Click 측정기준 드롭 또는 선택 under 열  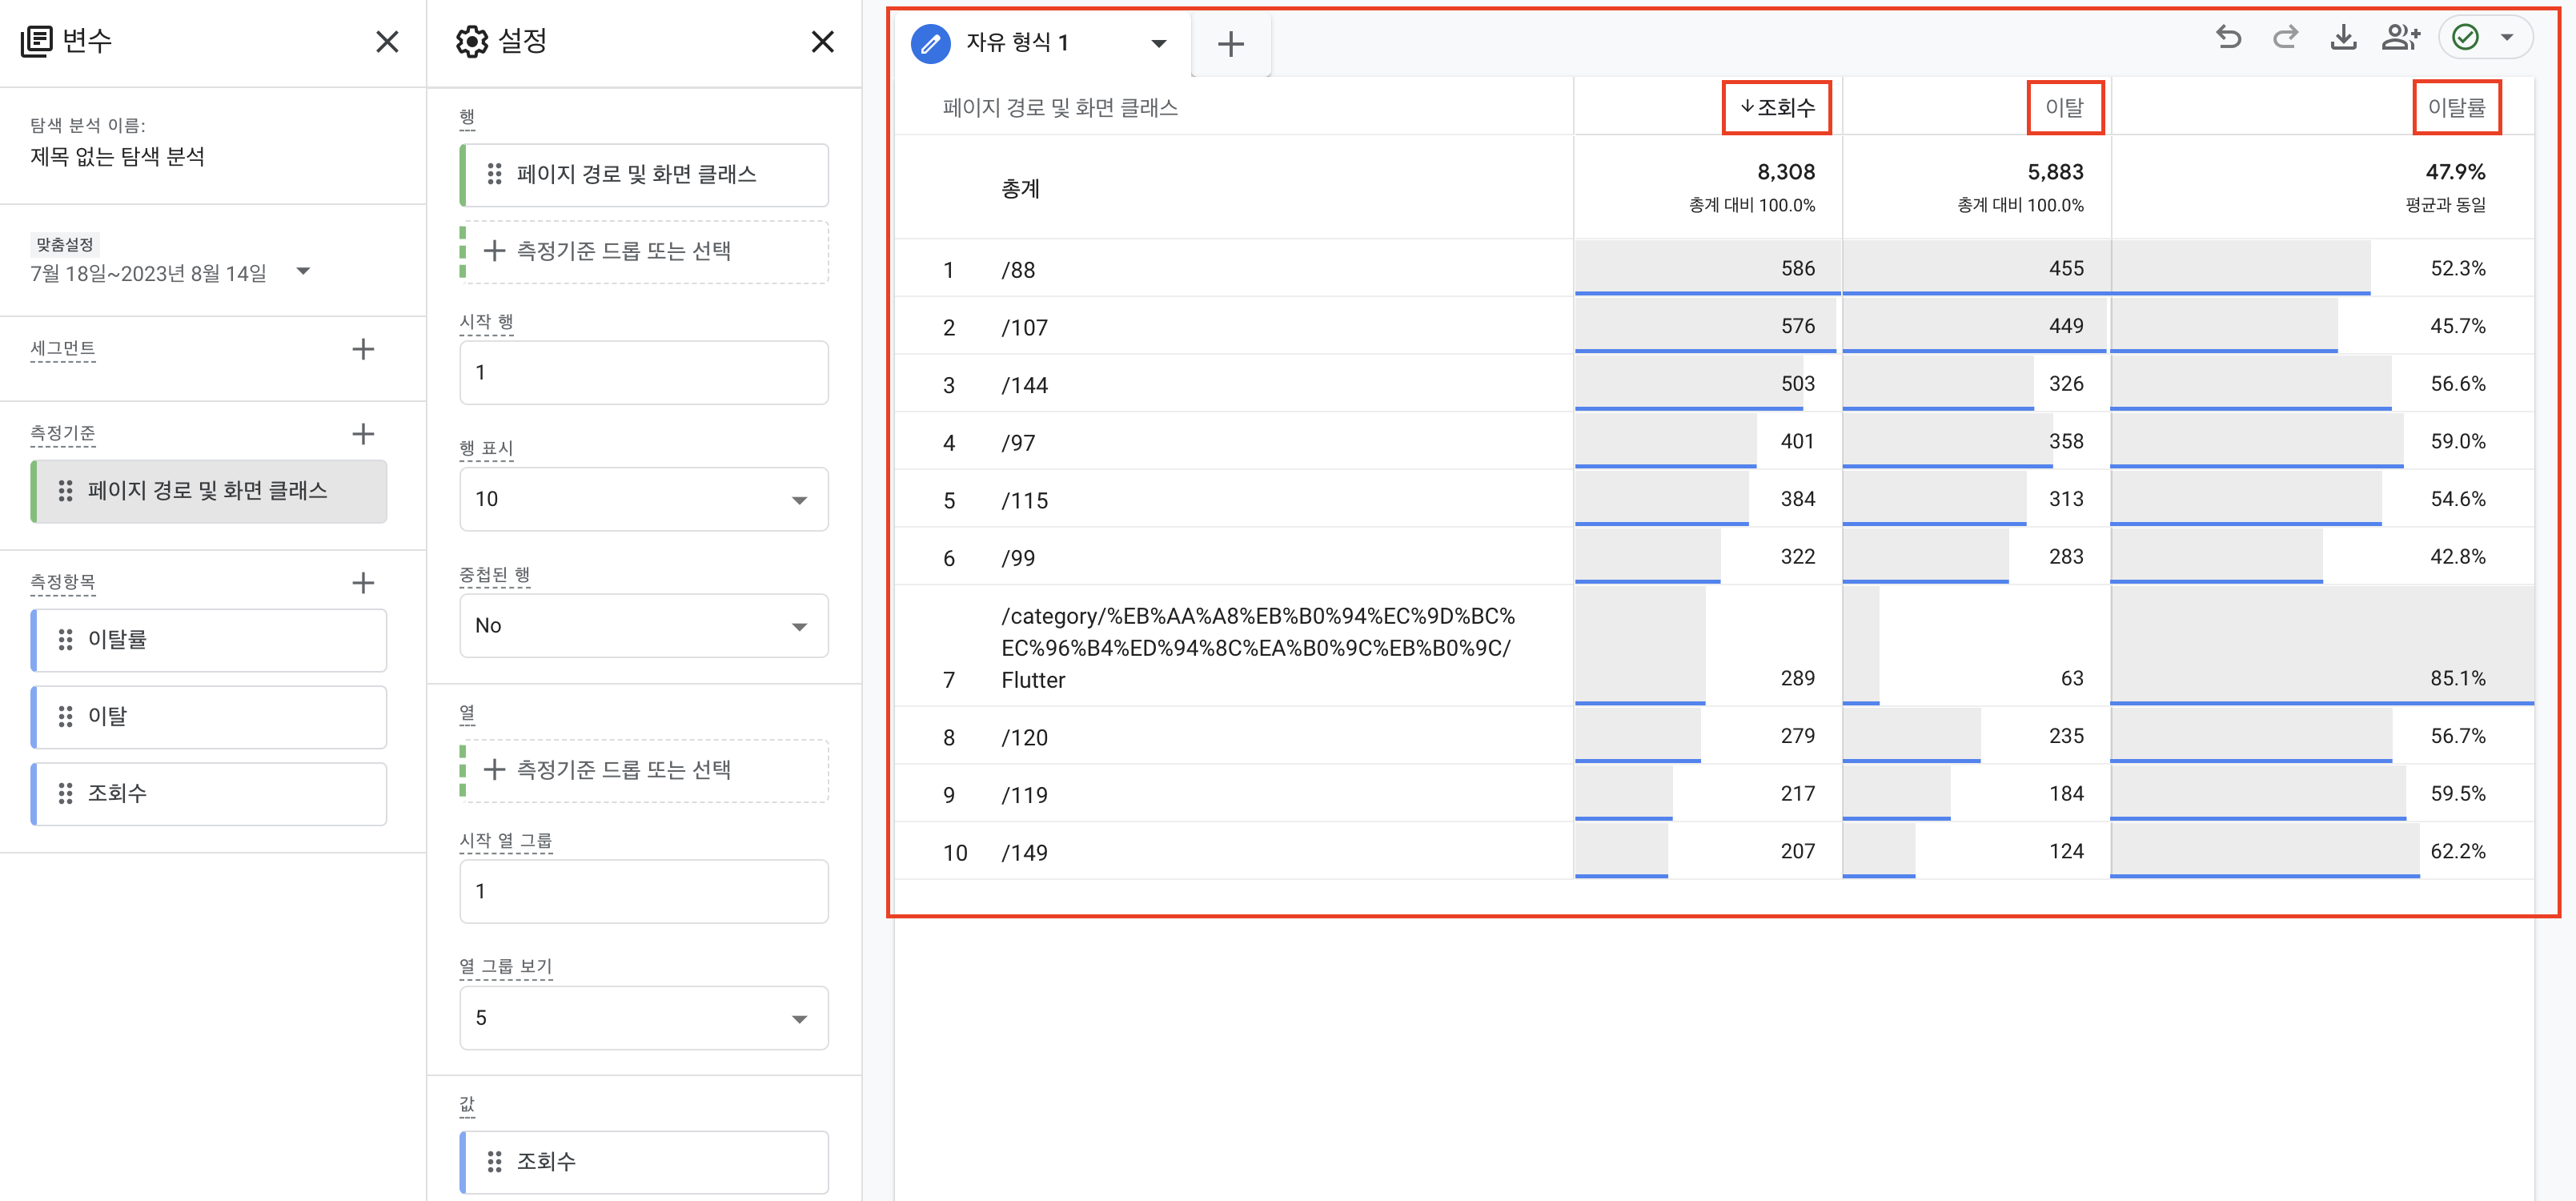(643, 770)
